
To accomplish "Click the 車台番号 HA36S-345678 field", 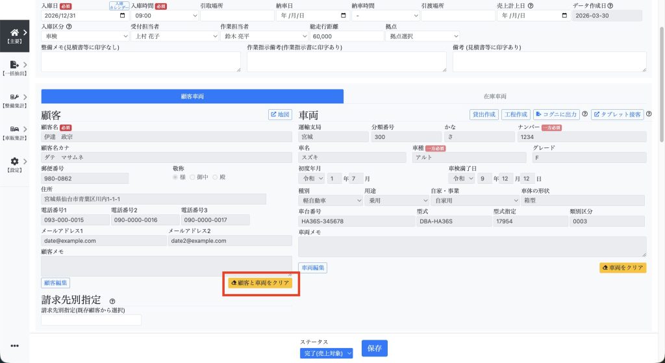I will [357, 221].
